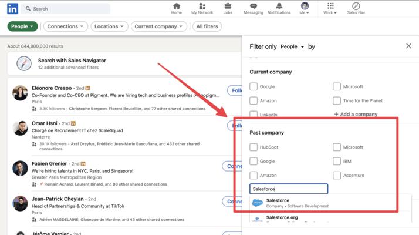419x235 pixels.
Task: Click the Sales Navigator compass icon in results
Action: 24,63
